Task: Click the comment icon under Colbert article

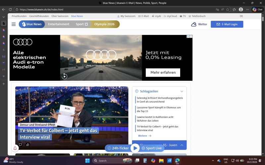Action: 20,144
